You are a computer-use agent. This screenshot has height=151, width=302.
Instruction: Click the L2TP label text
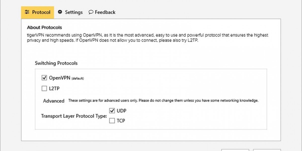coord(54,88)
